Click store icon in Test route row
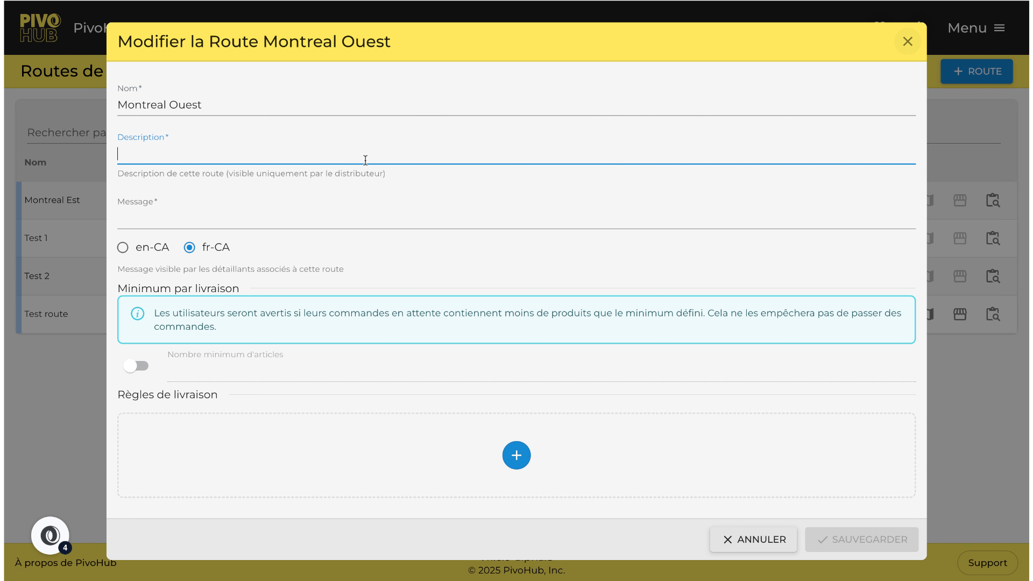Viewport: 1033px width, 581px height. pyautogui.click(x=960, y=314)
